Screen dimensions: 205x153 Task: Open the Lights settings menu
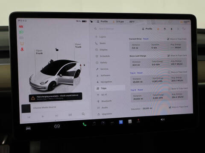coord(101,37)
